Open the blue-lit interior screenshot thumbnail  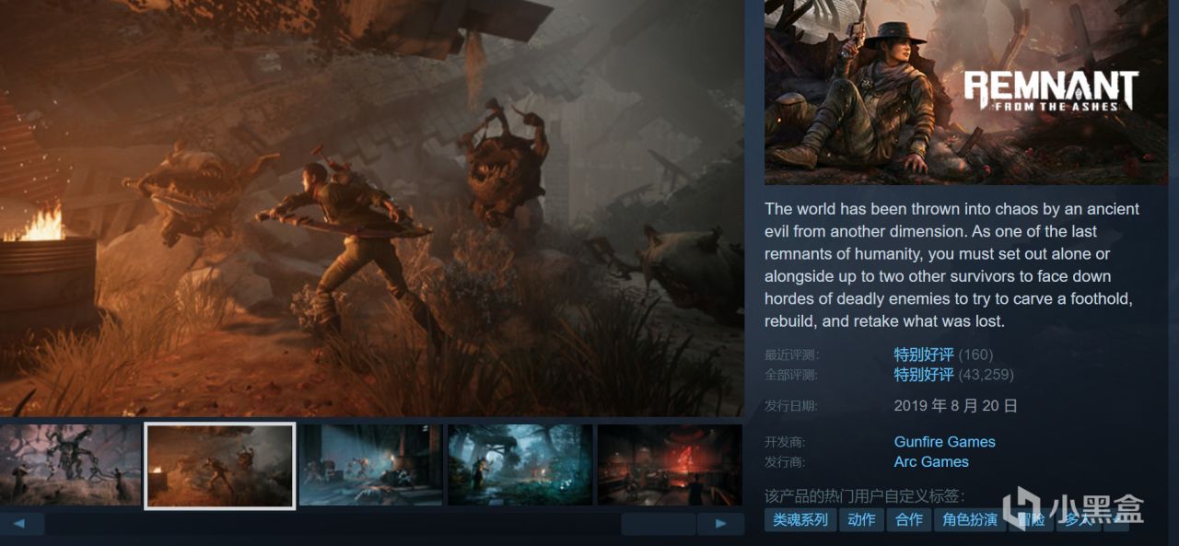[x=371, y=464]
